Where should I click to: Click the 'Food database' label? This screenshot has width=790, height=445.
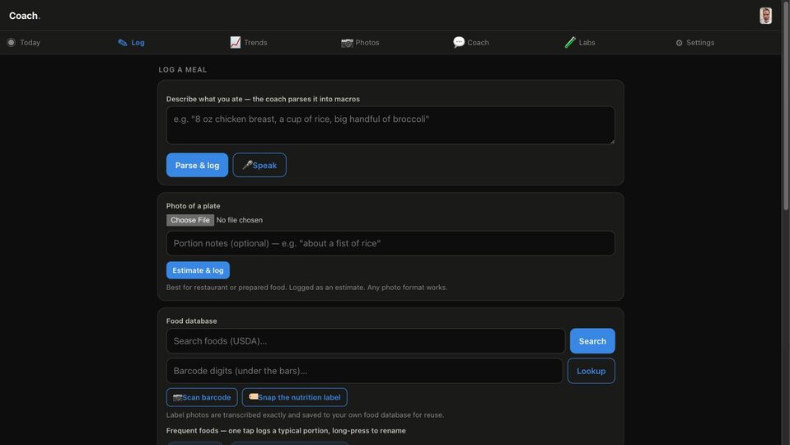click(x=191, y=321)
